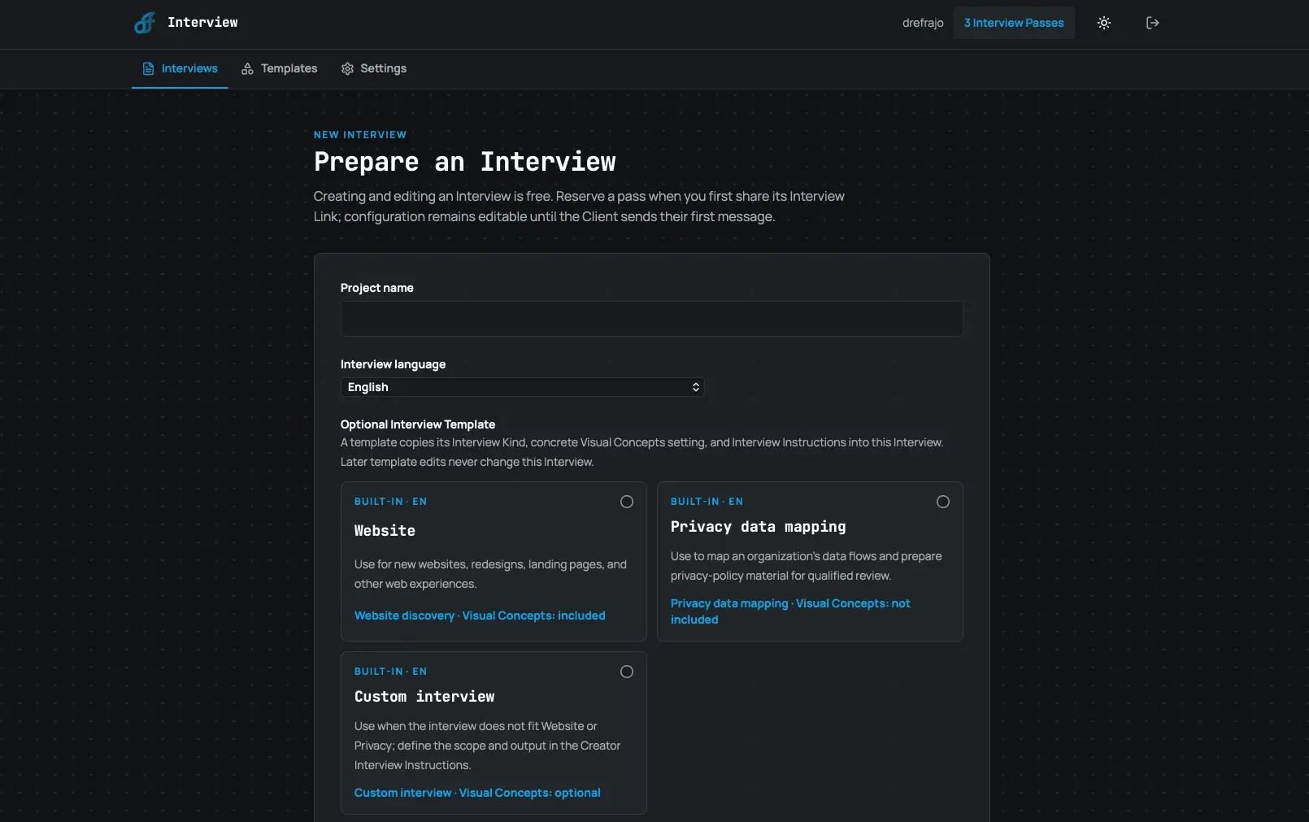
Task: Click the Privacy data mapping description text
Action: [x=806, y=566]
